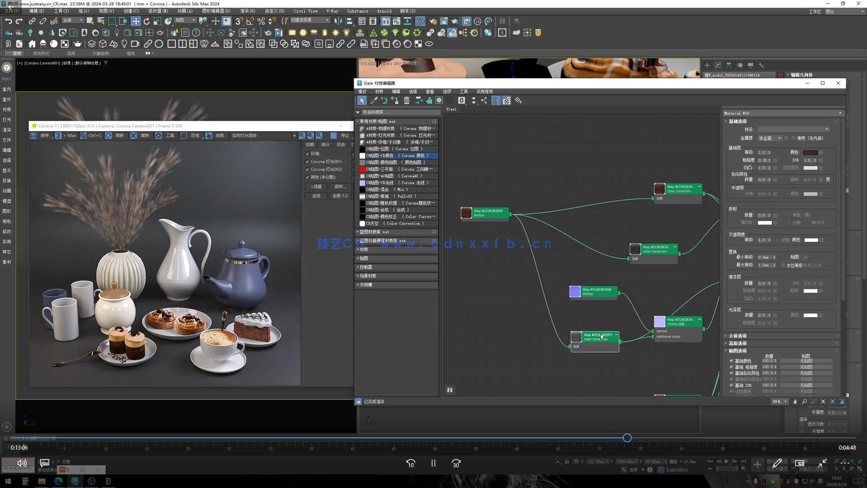The image size is (867, 488).
Task: Click the 基础颜色 无贴图 map button
Action: 806,361
